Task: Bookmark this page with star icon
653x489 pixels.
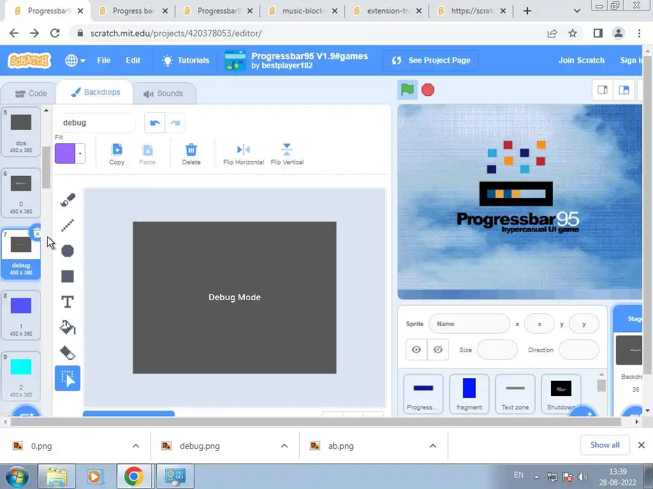Action: [573, 33]
